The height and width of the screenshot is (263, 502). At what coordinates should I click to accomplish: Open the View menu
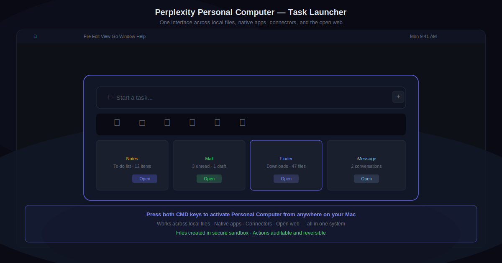coord(105,37)
